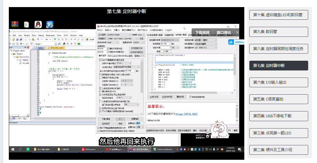317x163 pixels.
Task: Toggle 清除代码缓冲区 checkbox
Action: click(108, 49)
